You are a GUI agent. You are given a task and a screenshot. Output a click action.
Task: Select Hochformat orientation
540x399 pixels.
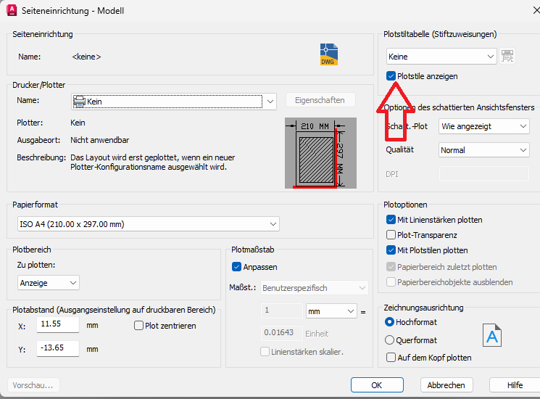click(389, 322)
